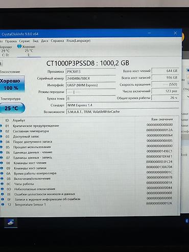
Task: Click the status circle for row 09
Action: coord(2,168)
